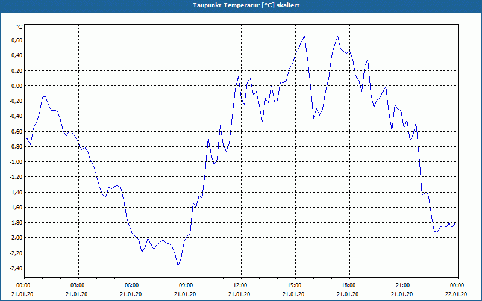Viewport: 482px width, 301px height.
Task: Click the curve's peak near 15:30
Action: coord(304,36)
